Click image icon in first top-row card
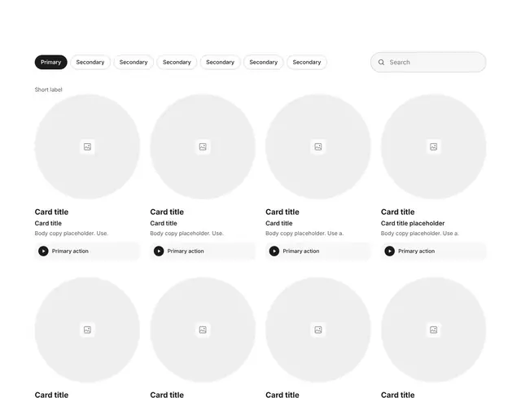The width and height of the screenshot is (521, 398). coord(87,147)
